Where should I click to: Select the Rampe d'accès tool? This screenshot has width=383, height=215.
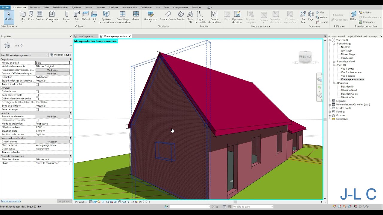(x=168, y=16)
